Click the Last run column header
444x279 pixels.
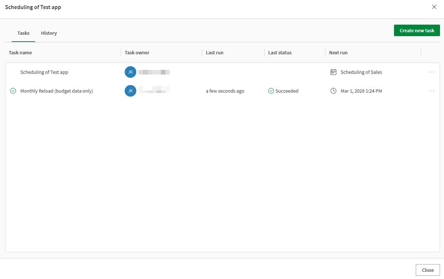tap(215, 52)
